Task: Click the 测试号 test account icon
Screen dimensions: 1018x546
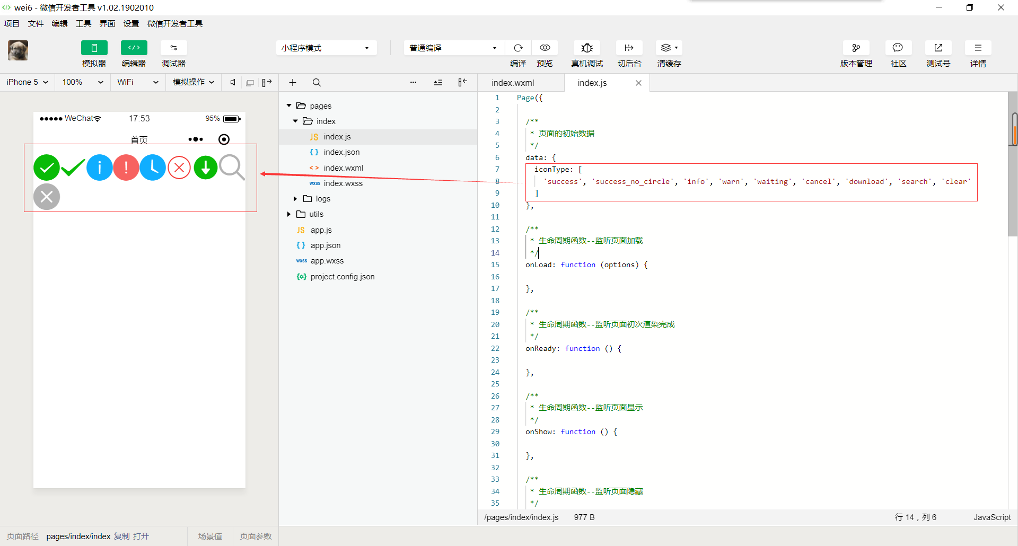Action: [938, 48]
